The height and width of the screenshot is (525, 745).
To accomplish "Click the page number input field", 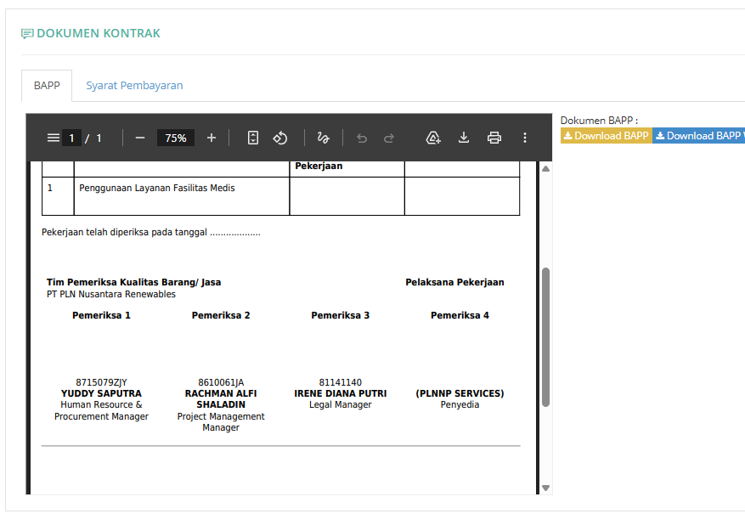I will point(72,138).
